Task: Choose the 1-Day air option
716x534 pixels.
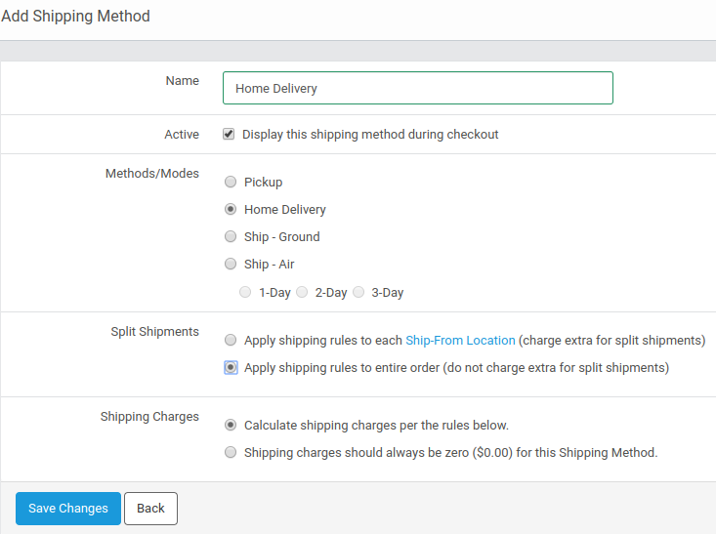Action: point(245,292)
